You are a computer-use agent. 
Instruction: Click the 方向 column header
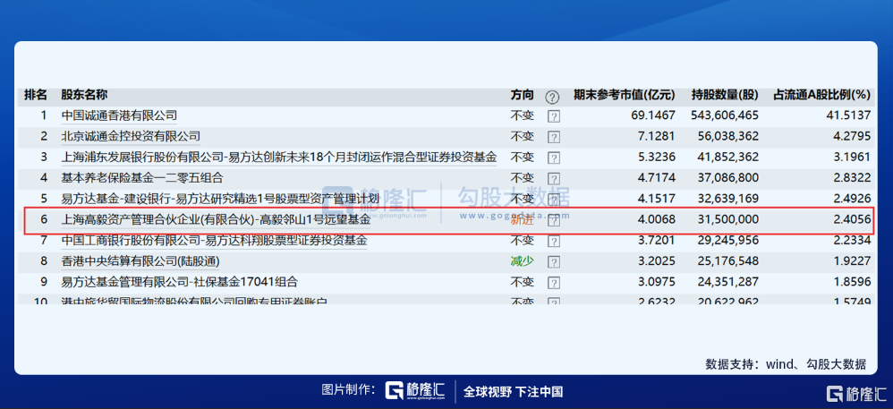(523, 95)
